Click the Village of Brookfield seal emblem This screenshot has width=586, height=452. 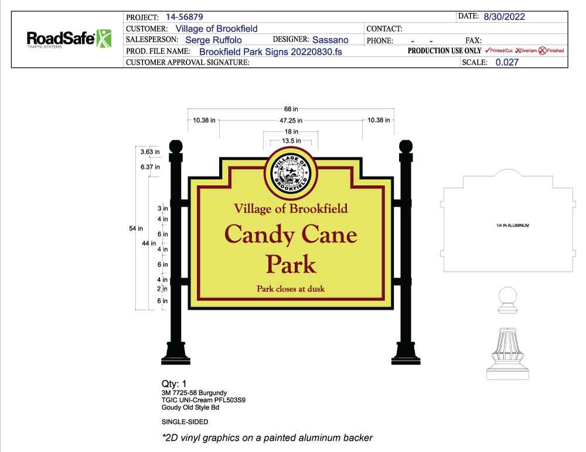pyautogui.click(x=291, y=172)
